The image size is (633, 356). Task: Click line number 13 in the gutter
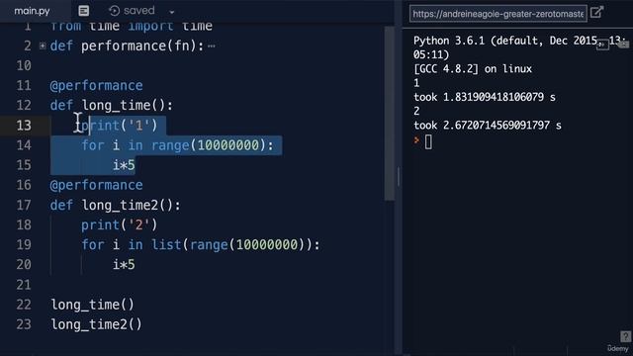[x=24, y=126]
